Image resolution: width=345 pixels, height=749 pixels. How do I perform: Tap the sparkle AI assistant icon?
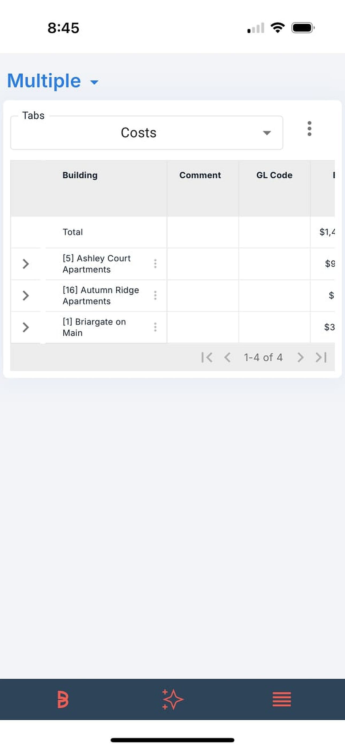pos(172,699)
